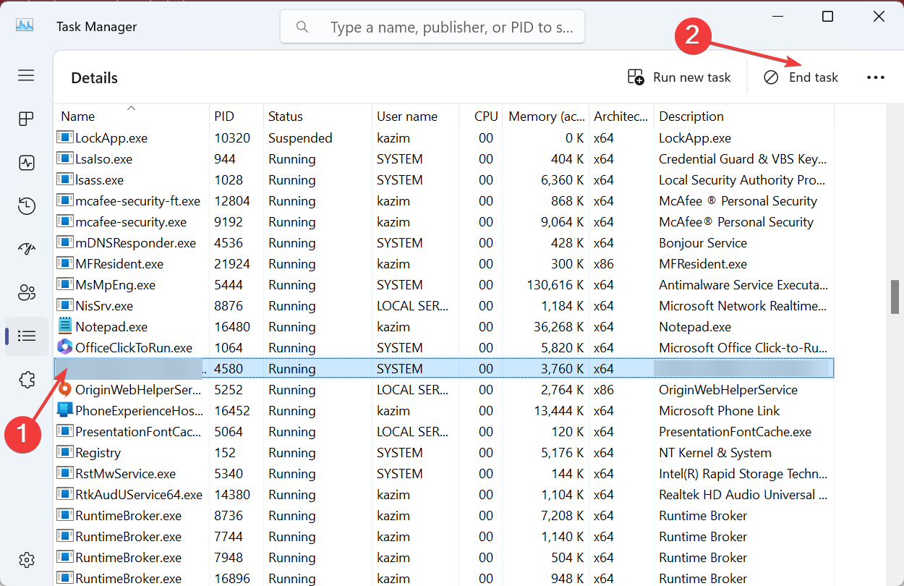Click the NT Kernel & System description

click(x=715, y=453)
